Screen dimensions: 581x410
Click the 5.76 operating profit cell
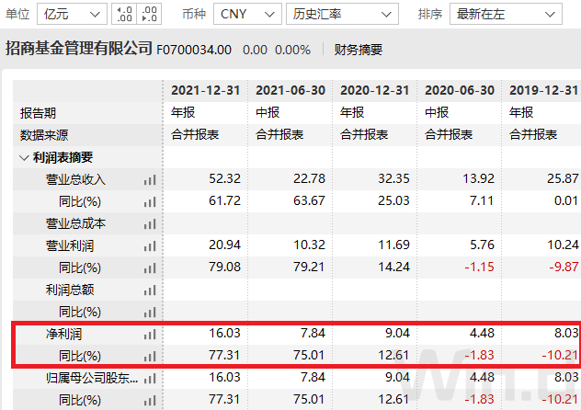point(482,245)
